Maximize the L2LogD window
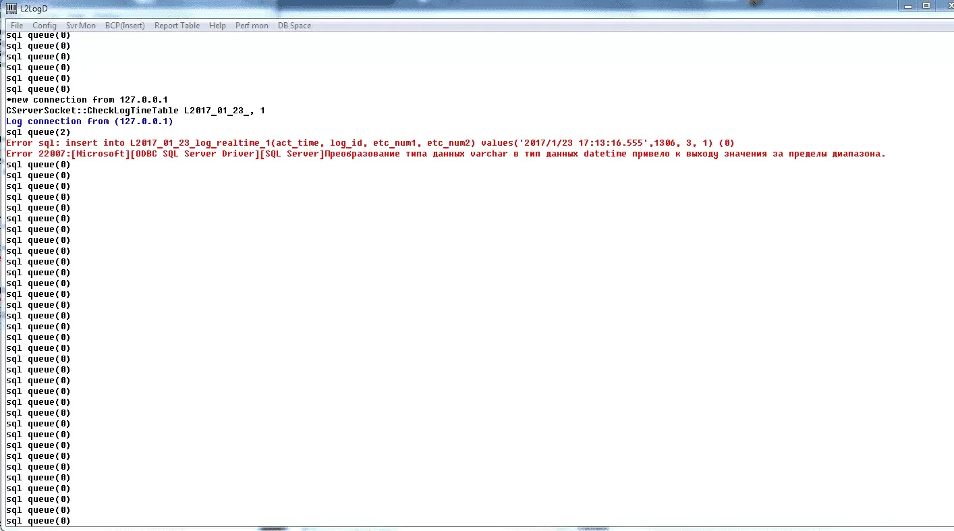Image resolution: width=954 pixels, height=531 pixels. [926, 5]
